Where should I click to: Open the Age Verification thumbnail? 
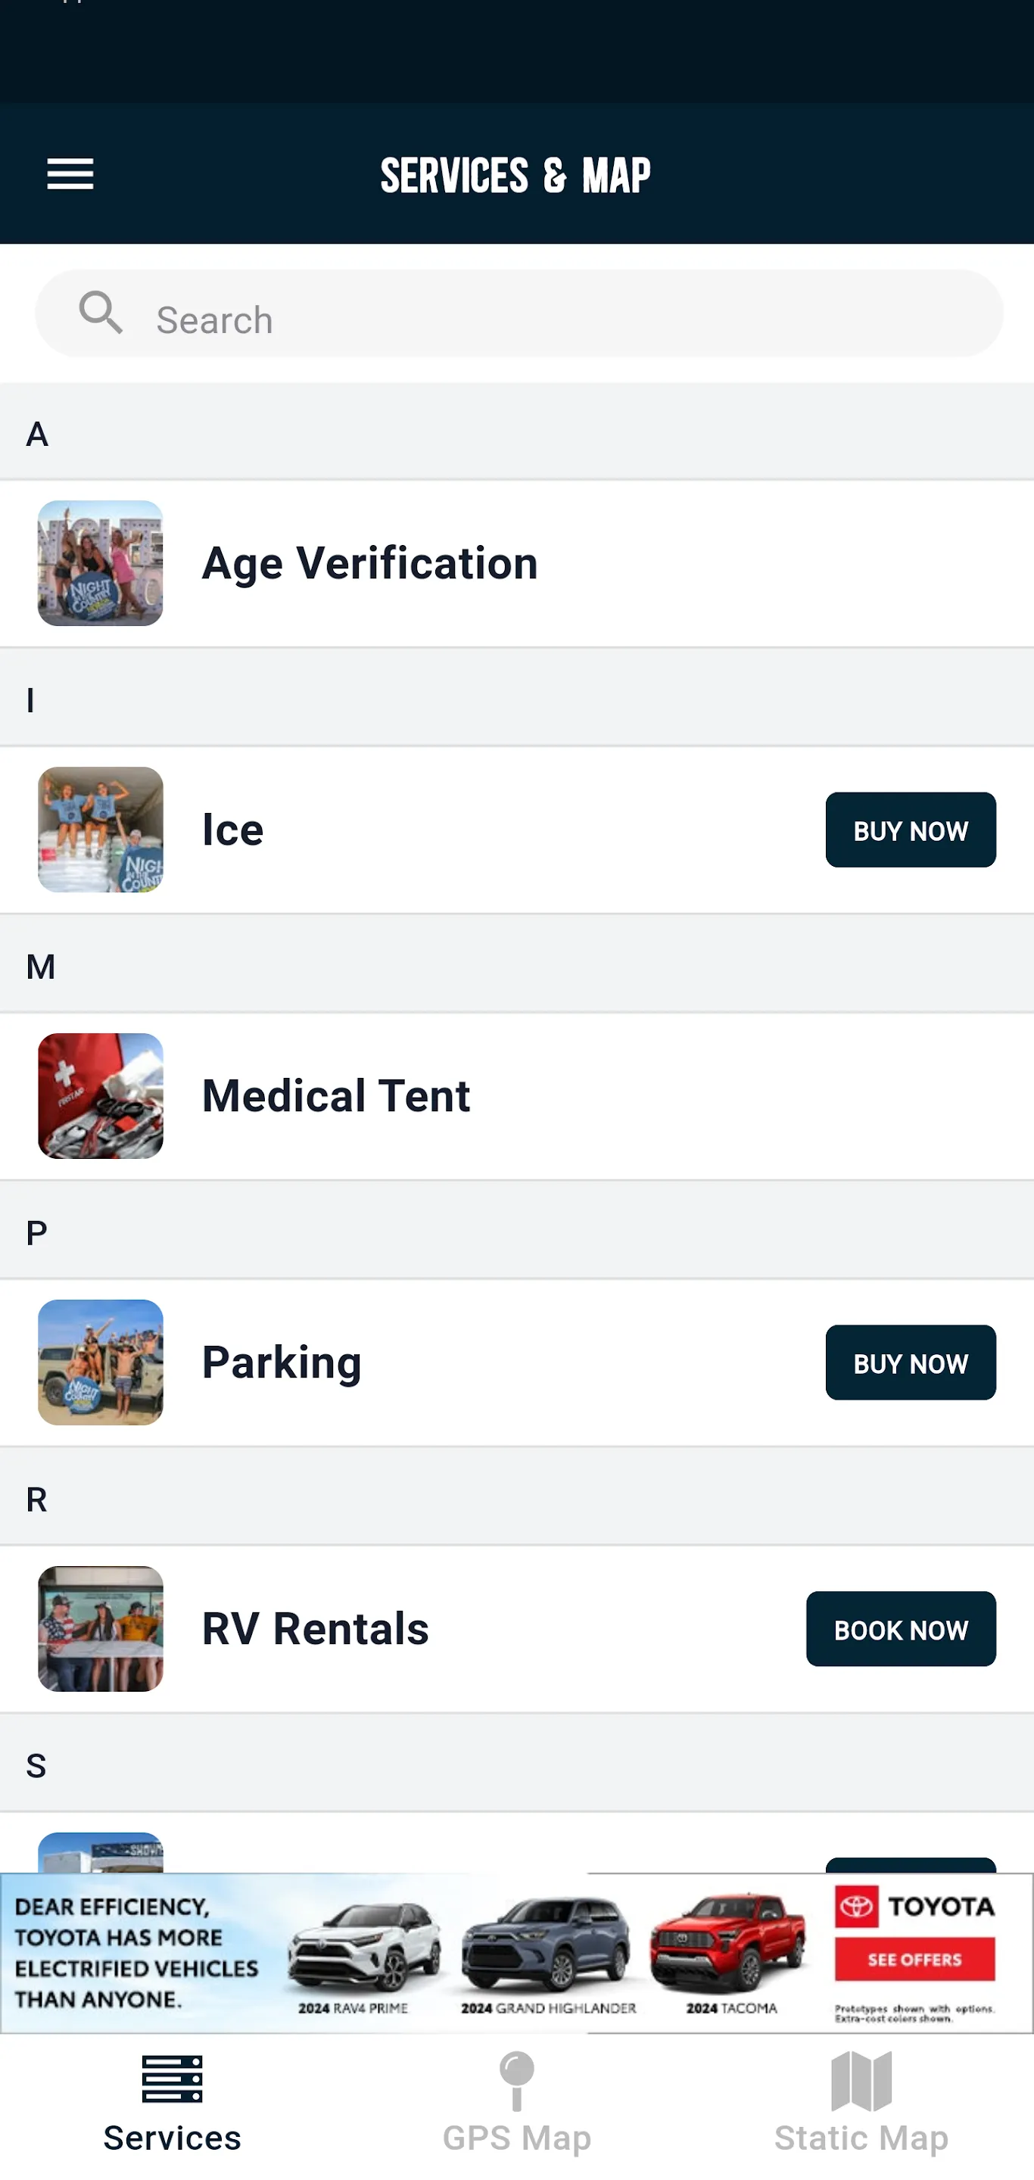[x=101, y=564]
